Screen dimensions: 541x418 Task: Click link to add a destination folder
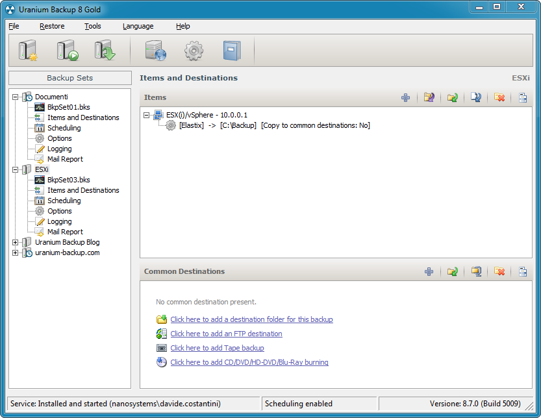point(251,319)
